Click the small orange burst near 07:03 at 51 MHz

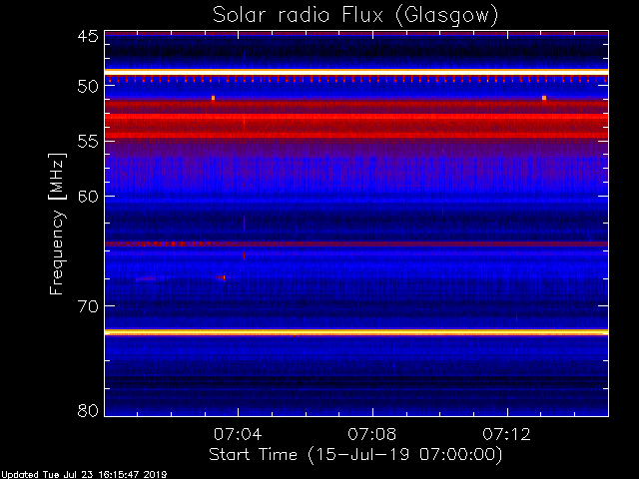pyautogui.click(x=213, y=98)
